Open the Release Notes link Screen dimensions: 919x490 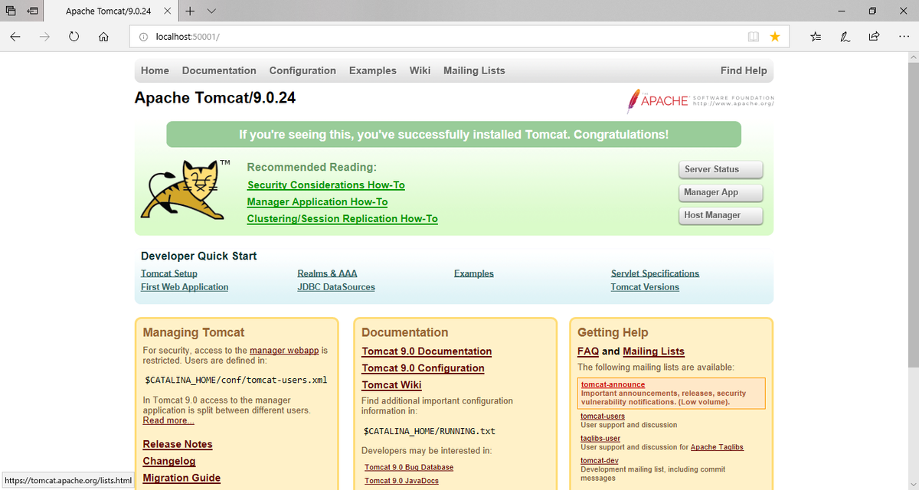tap(178, 445)
